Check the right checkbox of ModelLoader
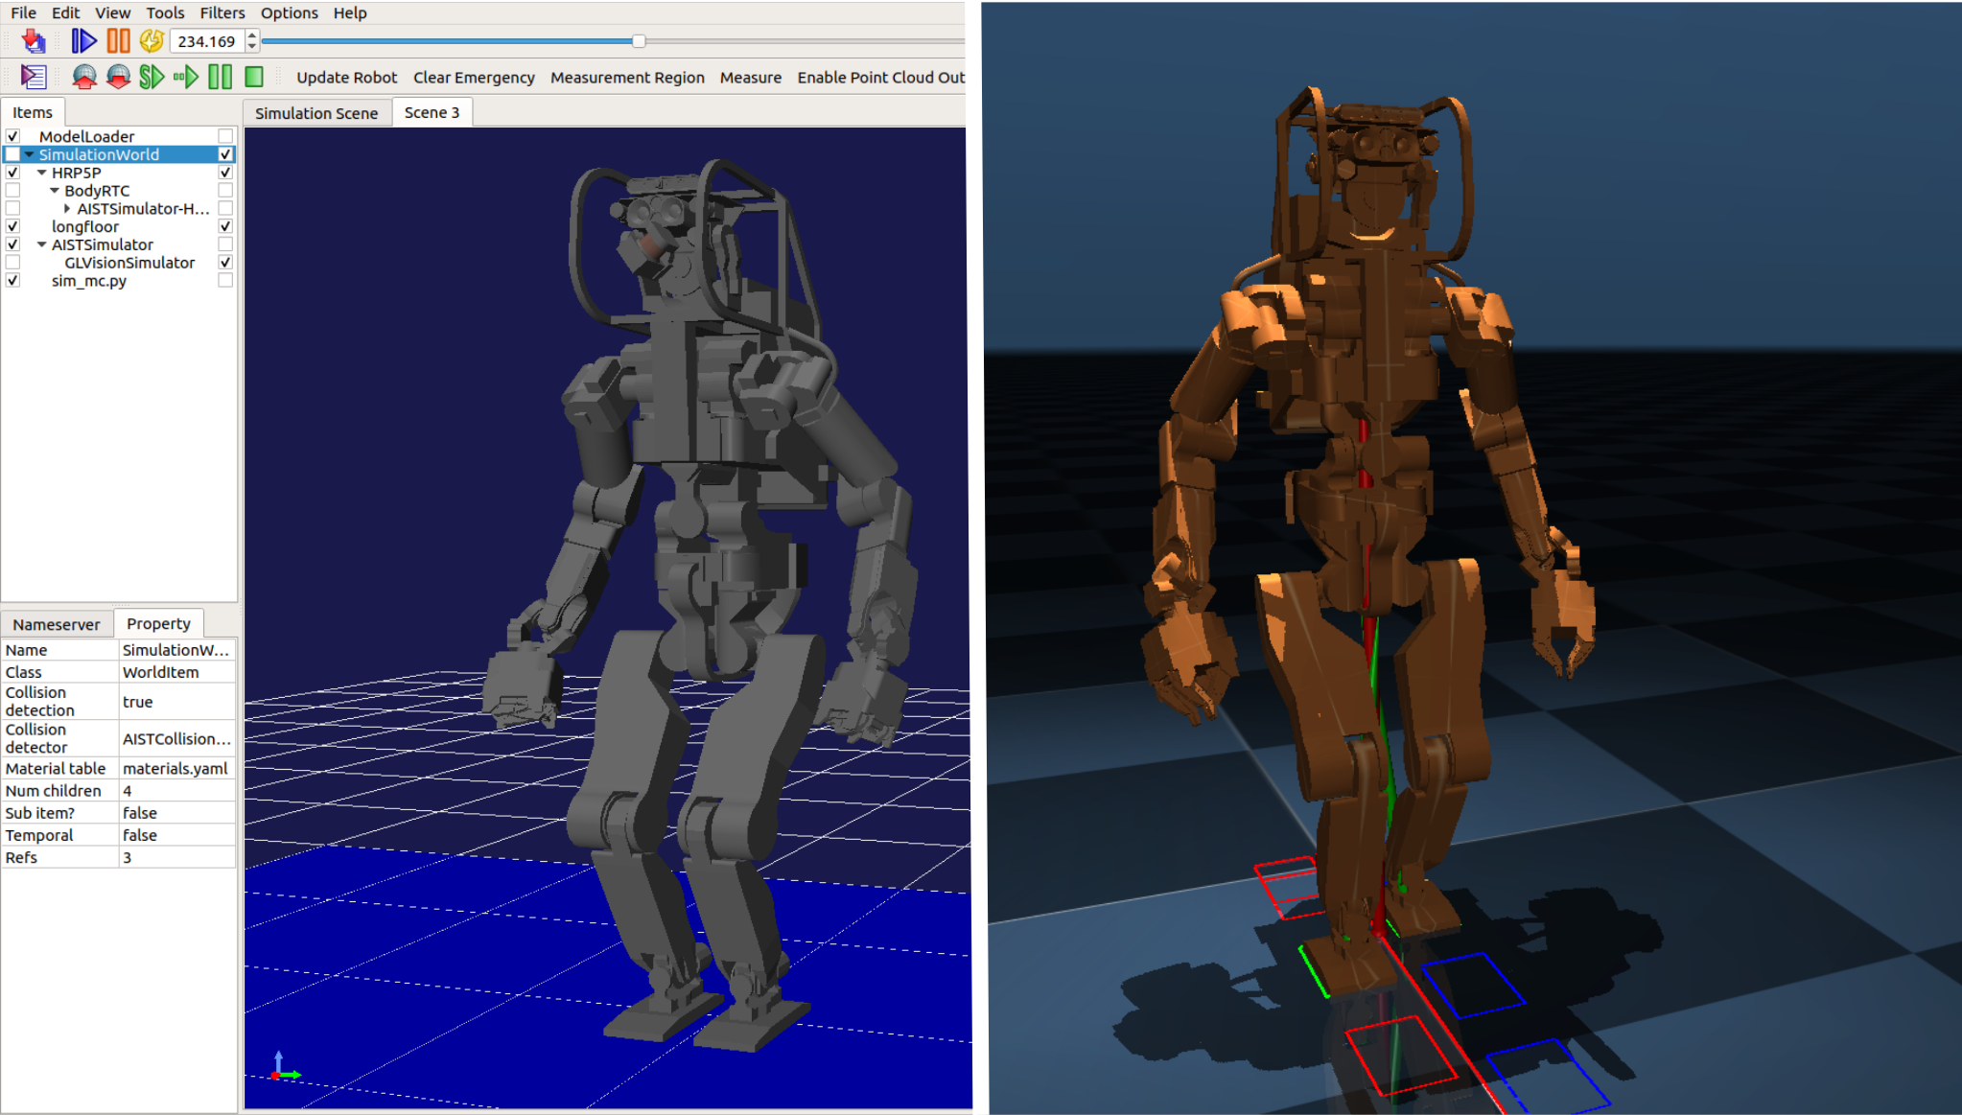 (225, 136)
